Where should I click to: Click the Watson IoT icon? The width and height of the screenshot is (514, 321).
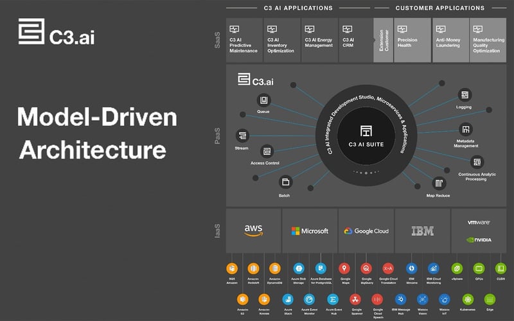445,299
